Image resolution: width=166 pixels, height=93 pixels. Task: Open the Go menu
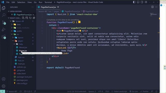(x=35, y=2)
